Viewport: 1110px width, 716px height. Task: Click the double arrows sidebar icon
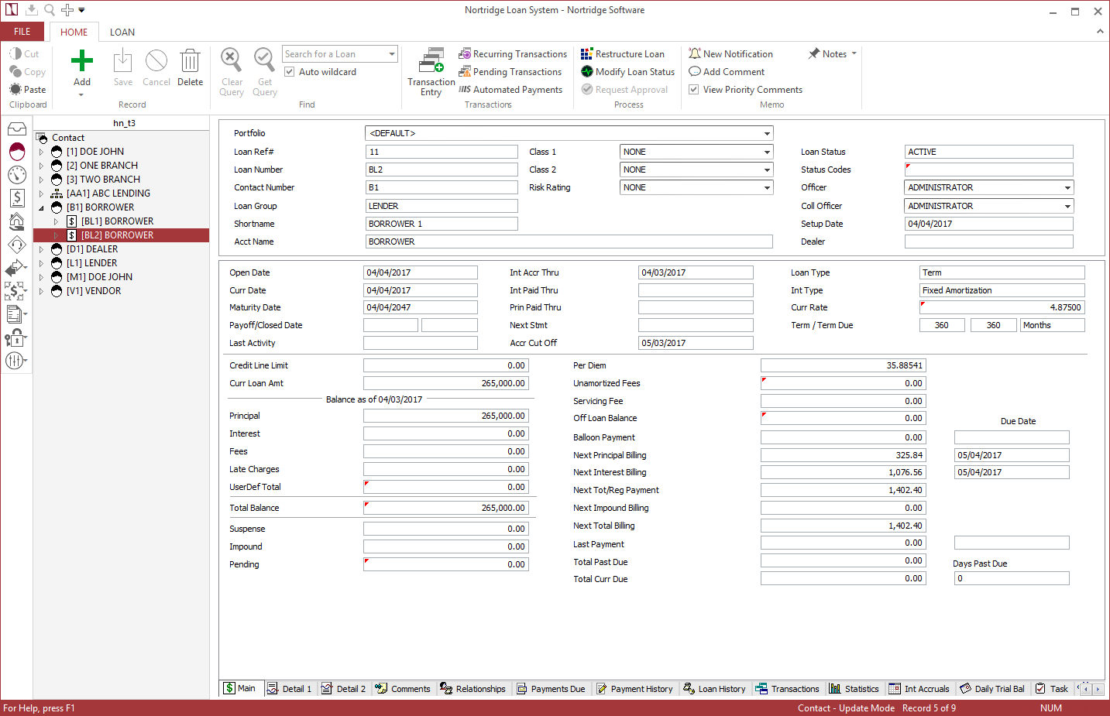click(x=16, y=268)
